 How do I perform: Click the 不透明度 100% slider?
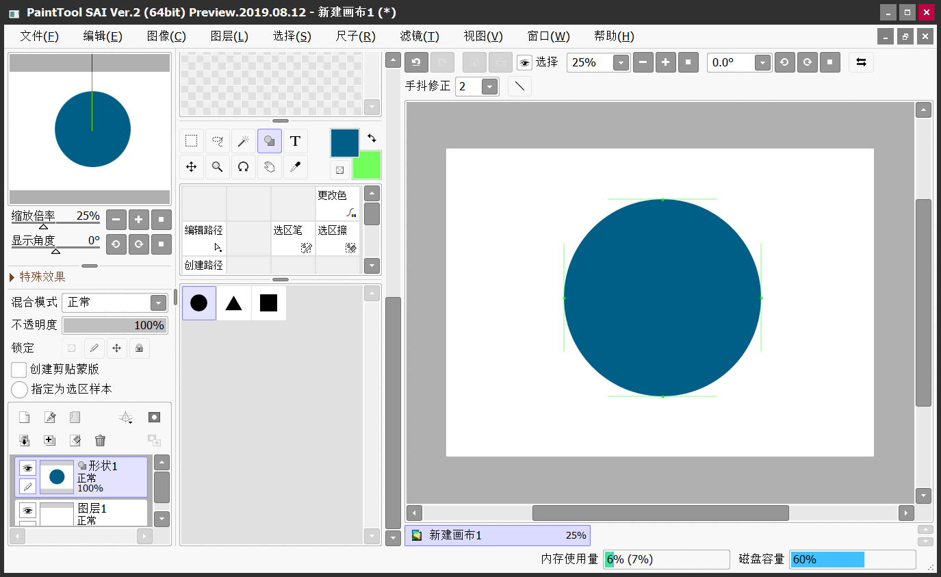[x=115, y=325]
